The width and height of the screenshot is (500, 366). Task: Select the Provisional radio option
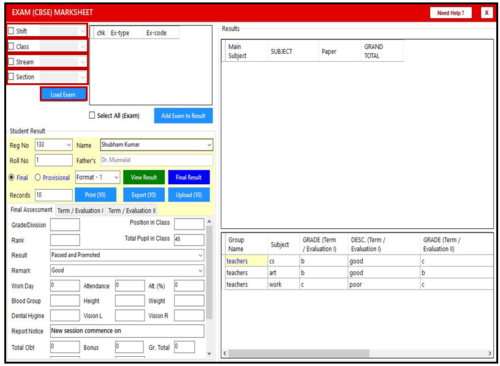tap(38, 177)
